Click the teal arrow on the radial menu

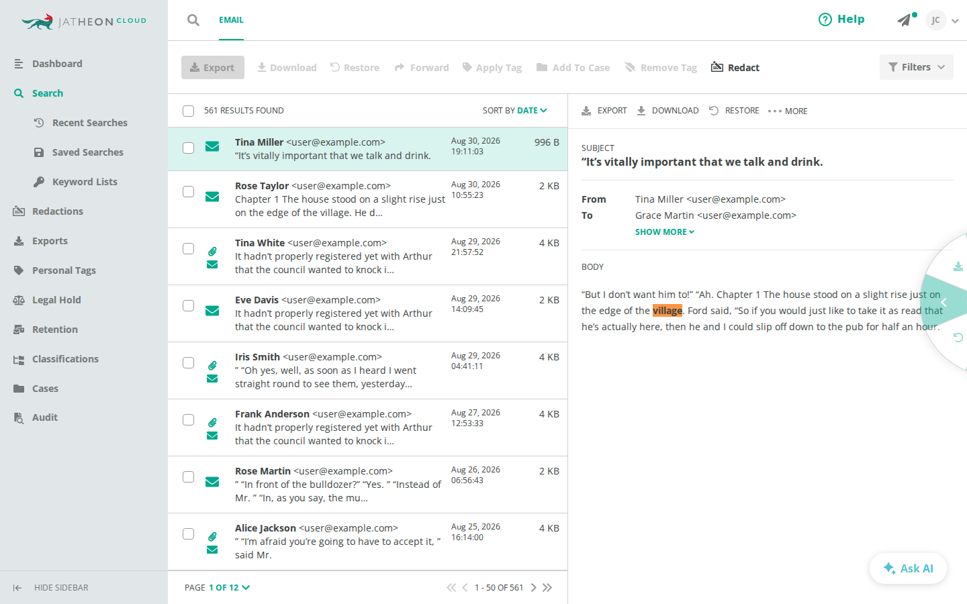tap(944, 302)
